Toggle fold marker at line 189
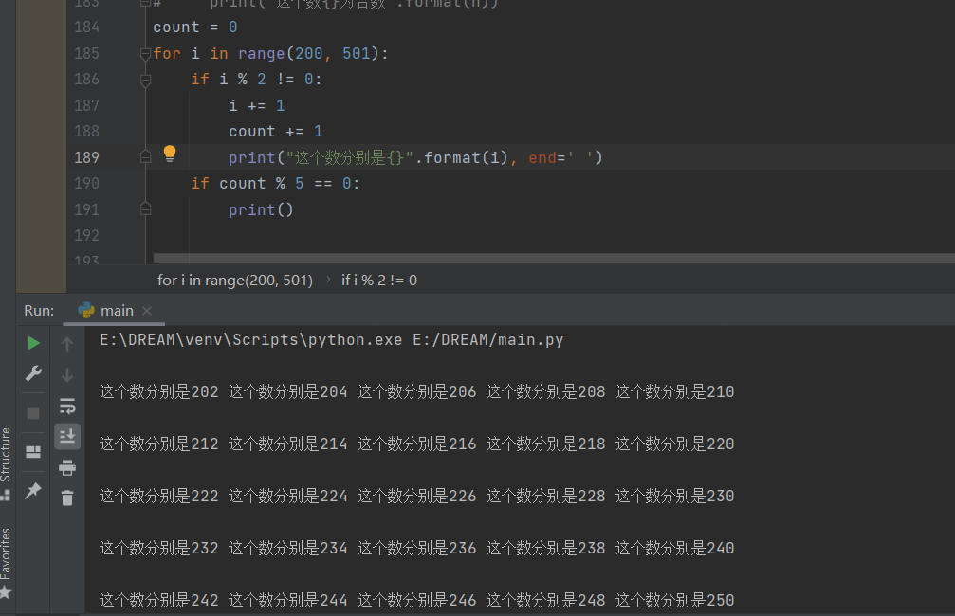Screen dimensions: 955x616 (145, 157)
